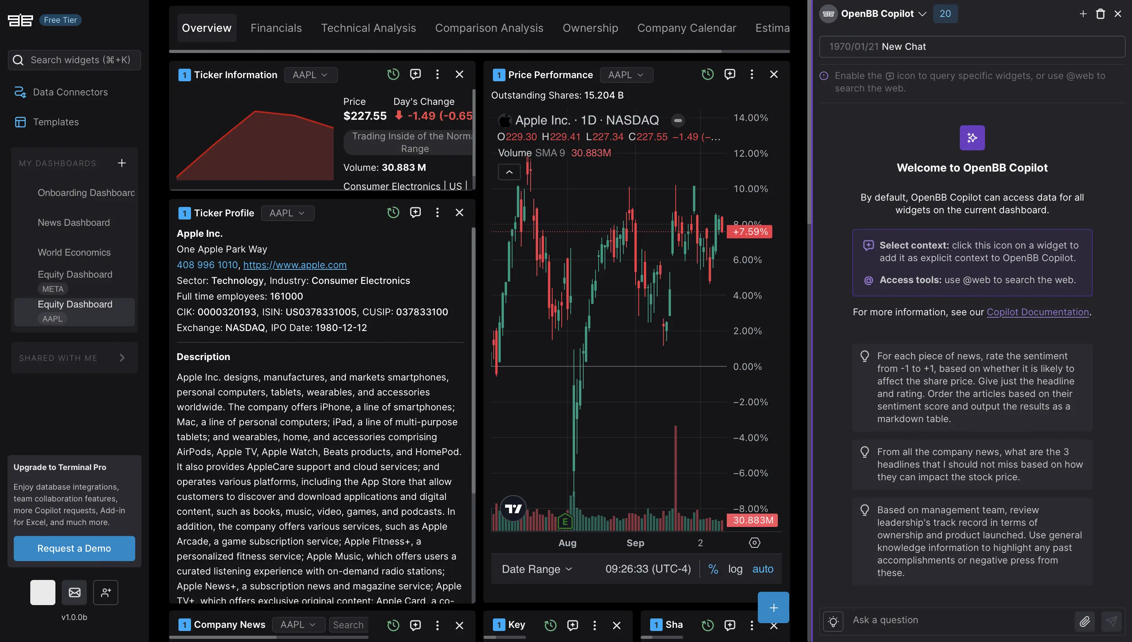Refresh the Key widget
The width and height of the screenshot is (1132, 642).
[x=550, y=625]
